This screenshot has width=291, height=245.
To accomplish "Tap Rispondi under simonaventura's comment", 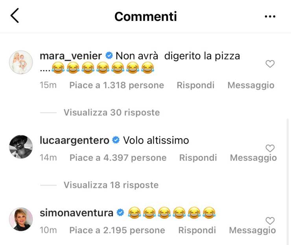I will (197, 230).
